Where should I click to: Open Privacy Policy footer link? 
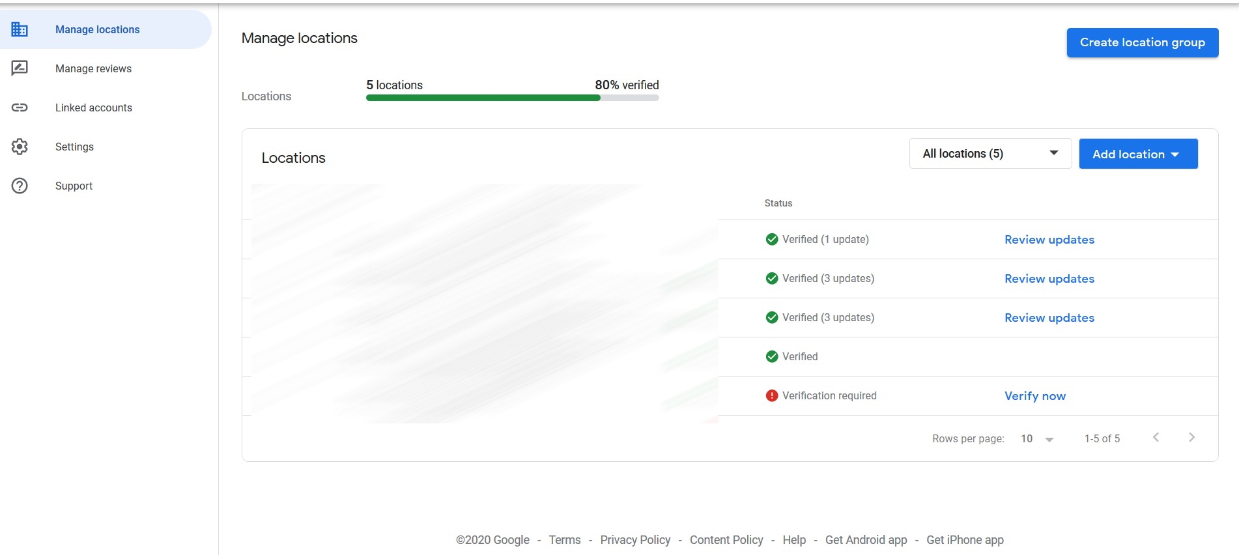pos(635,539)
